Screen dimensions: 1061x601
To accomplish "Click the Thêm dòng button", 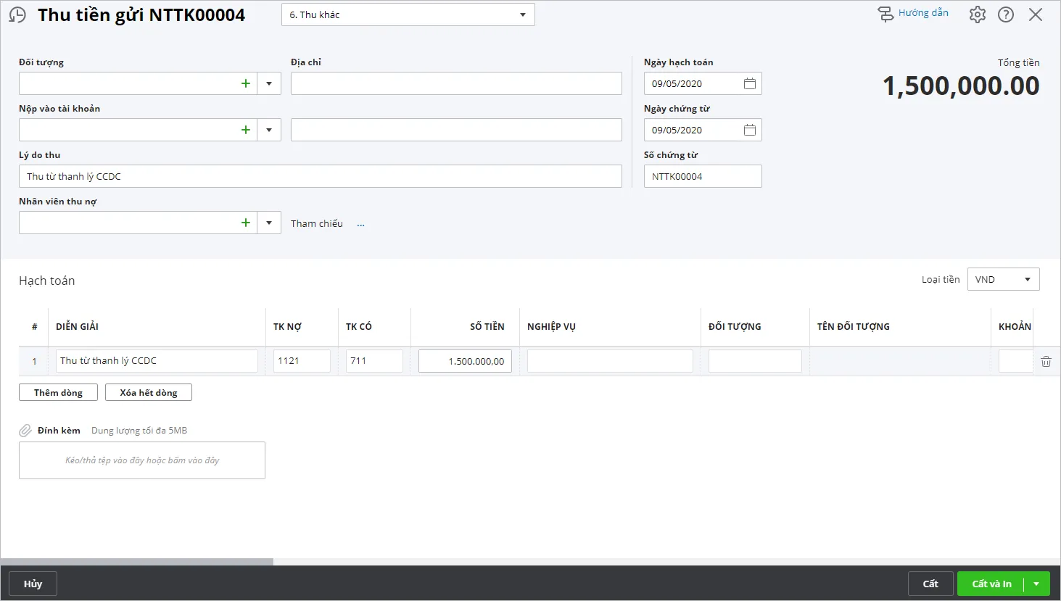I will tap(58, 392).
